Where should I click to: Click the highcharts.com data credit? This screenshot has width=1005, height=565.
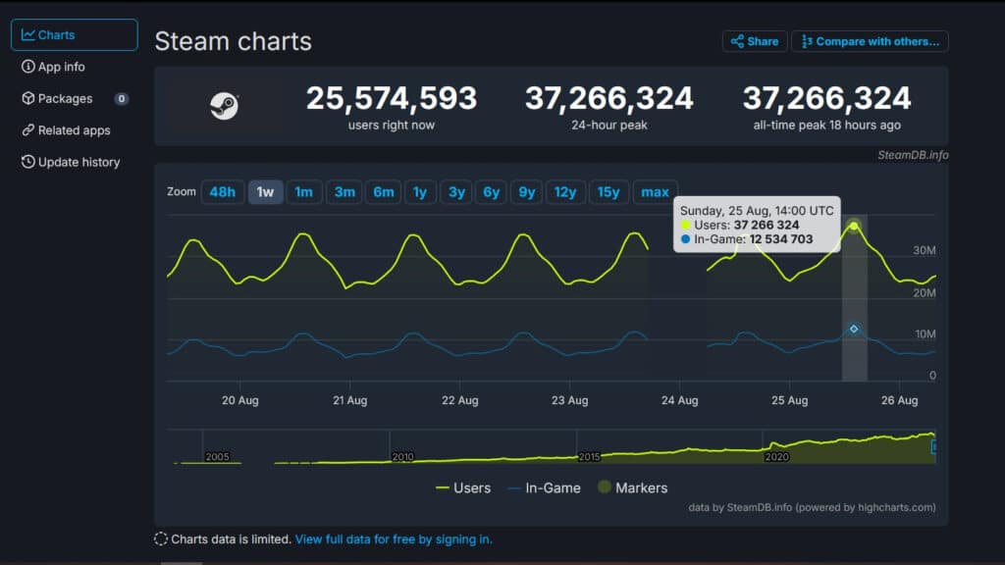(x=812, y=507)
